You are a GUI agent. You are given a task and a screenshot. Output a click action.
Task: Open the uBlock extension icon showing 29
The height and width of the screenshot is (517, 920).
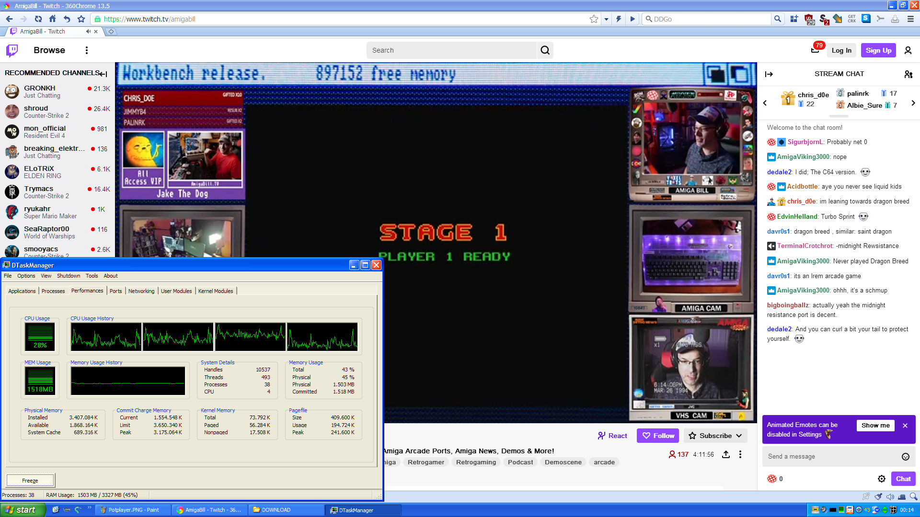[x=810, y=19]
